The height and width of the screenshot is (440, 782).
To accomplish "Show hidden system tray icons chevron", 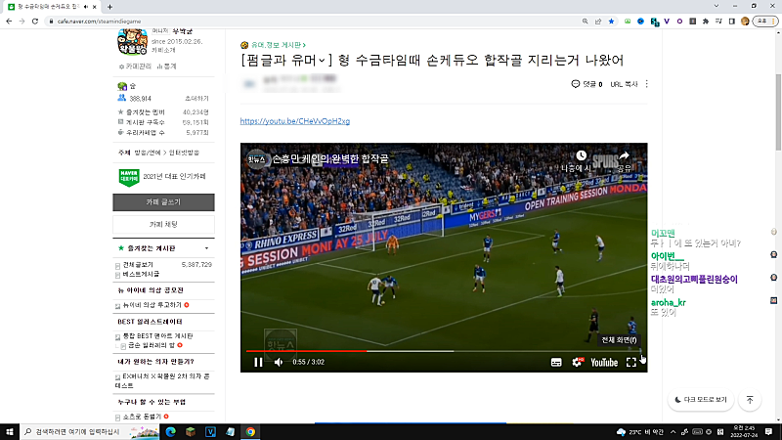I will (673, 432).
